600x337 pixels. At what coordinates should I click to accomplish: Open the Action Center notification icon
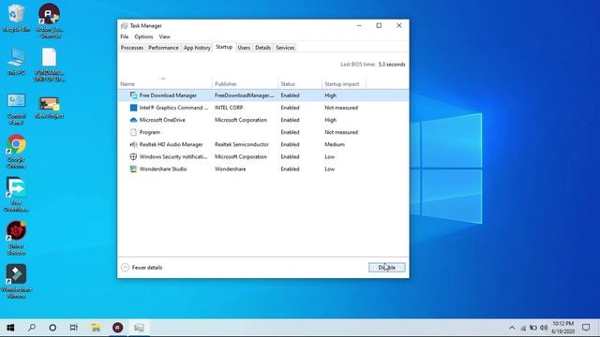(x=586, y=328)
